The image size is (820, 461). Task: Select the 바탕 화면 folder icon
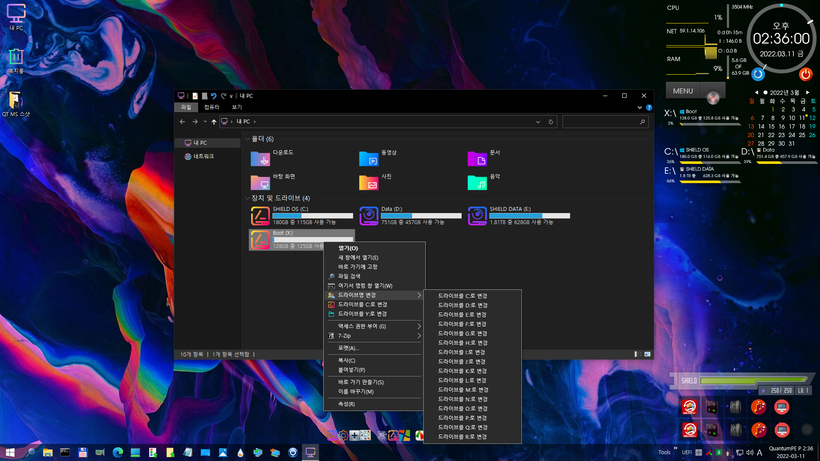pyautogui.click(x=261, y=182)
